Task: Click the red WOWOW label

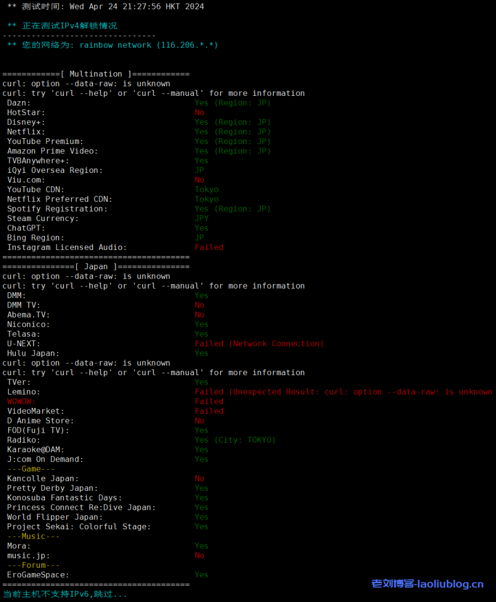Action: [x=21, y=402]
